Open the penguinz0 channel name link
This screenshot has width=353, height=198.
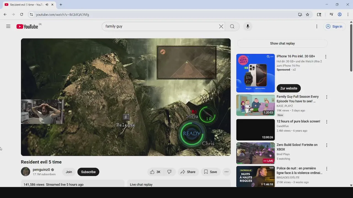41,170
